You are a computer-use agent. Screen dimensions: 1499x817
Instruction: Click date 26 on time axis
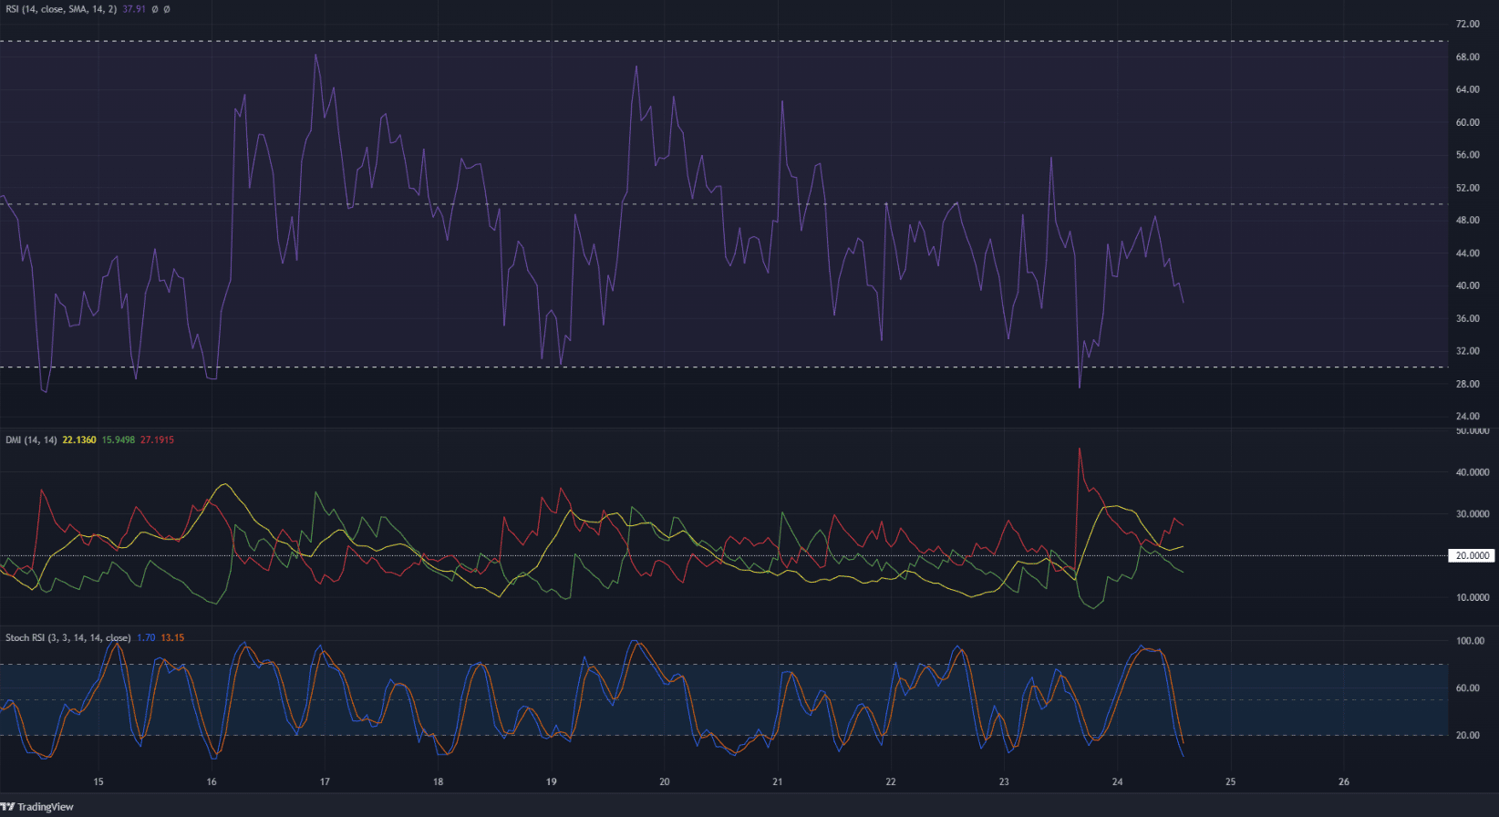1343,781
